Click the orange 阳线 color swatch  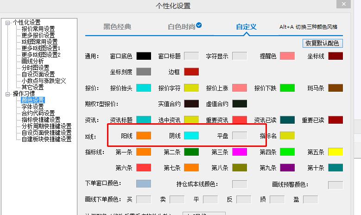coord(144,136)
